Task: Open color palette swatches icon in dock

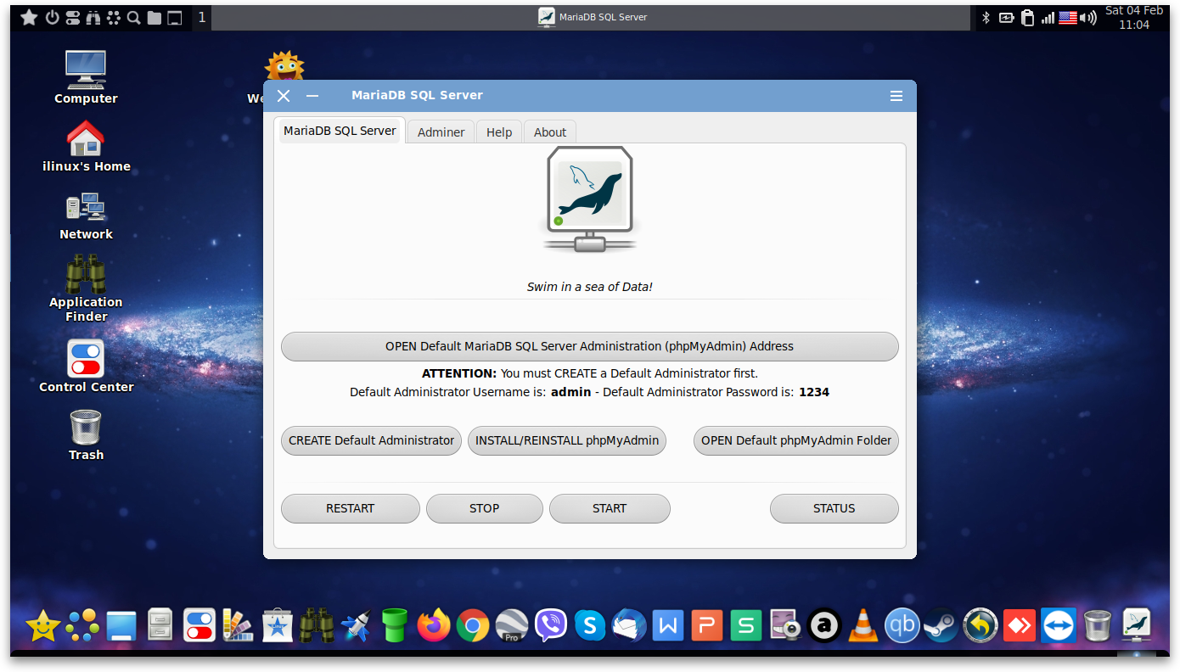Action: 239,626
